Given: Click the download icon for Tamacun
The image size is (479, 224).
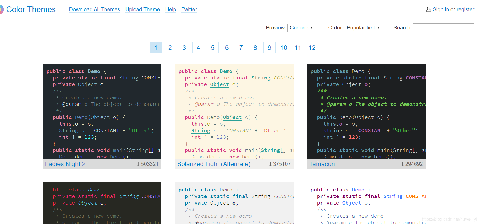Looking at the screenshot, I should click(x=403, y=165).
